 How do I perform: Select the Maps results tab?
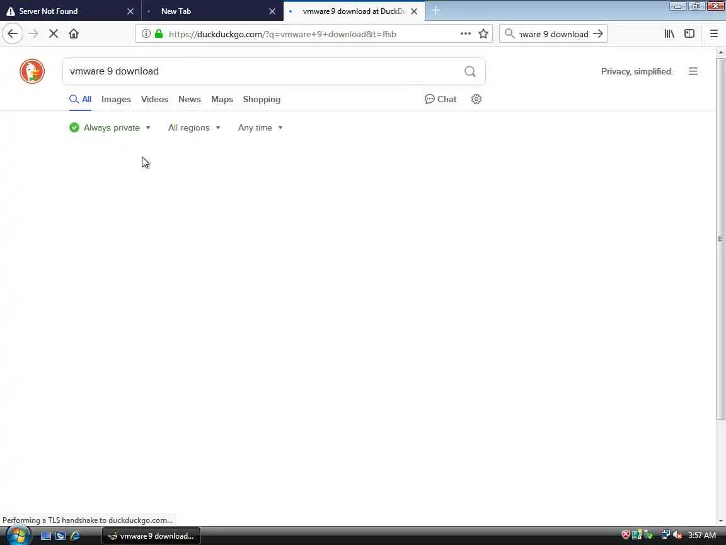pos(222,99)
